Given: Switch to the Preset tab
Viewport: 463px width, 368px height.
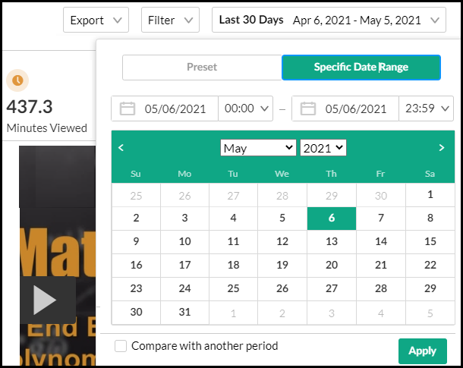Looking at the screenshot, I should [x=201, y=68].
